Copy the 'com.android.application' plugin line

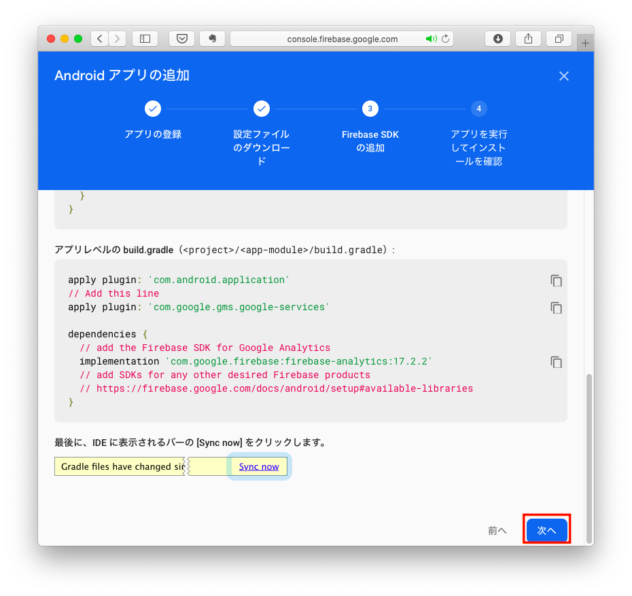(556, 280)
